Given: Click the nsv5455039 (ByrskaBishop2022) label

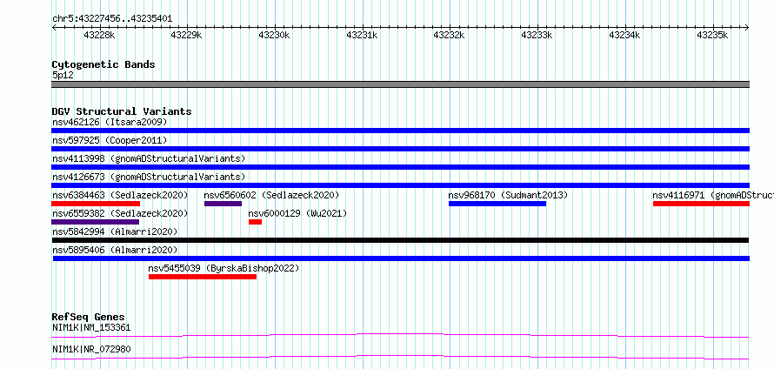Looking at the screenshot, I should point(224,268).
